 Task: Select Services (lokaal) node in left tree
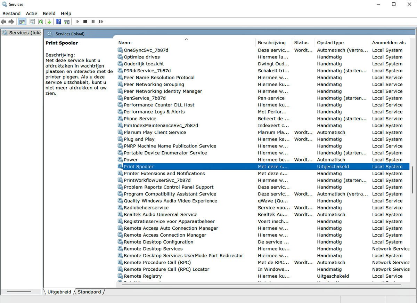tap(22, 33)
